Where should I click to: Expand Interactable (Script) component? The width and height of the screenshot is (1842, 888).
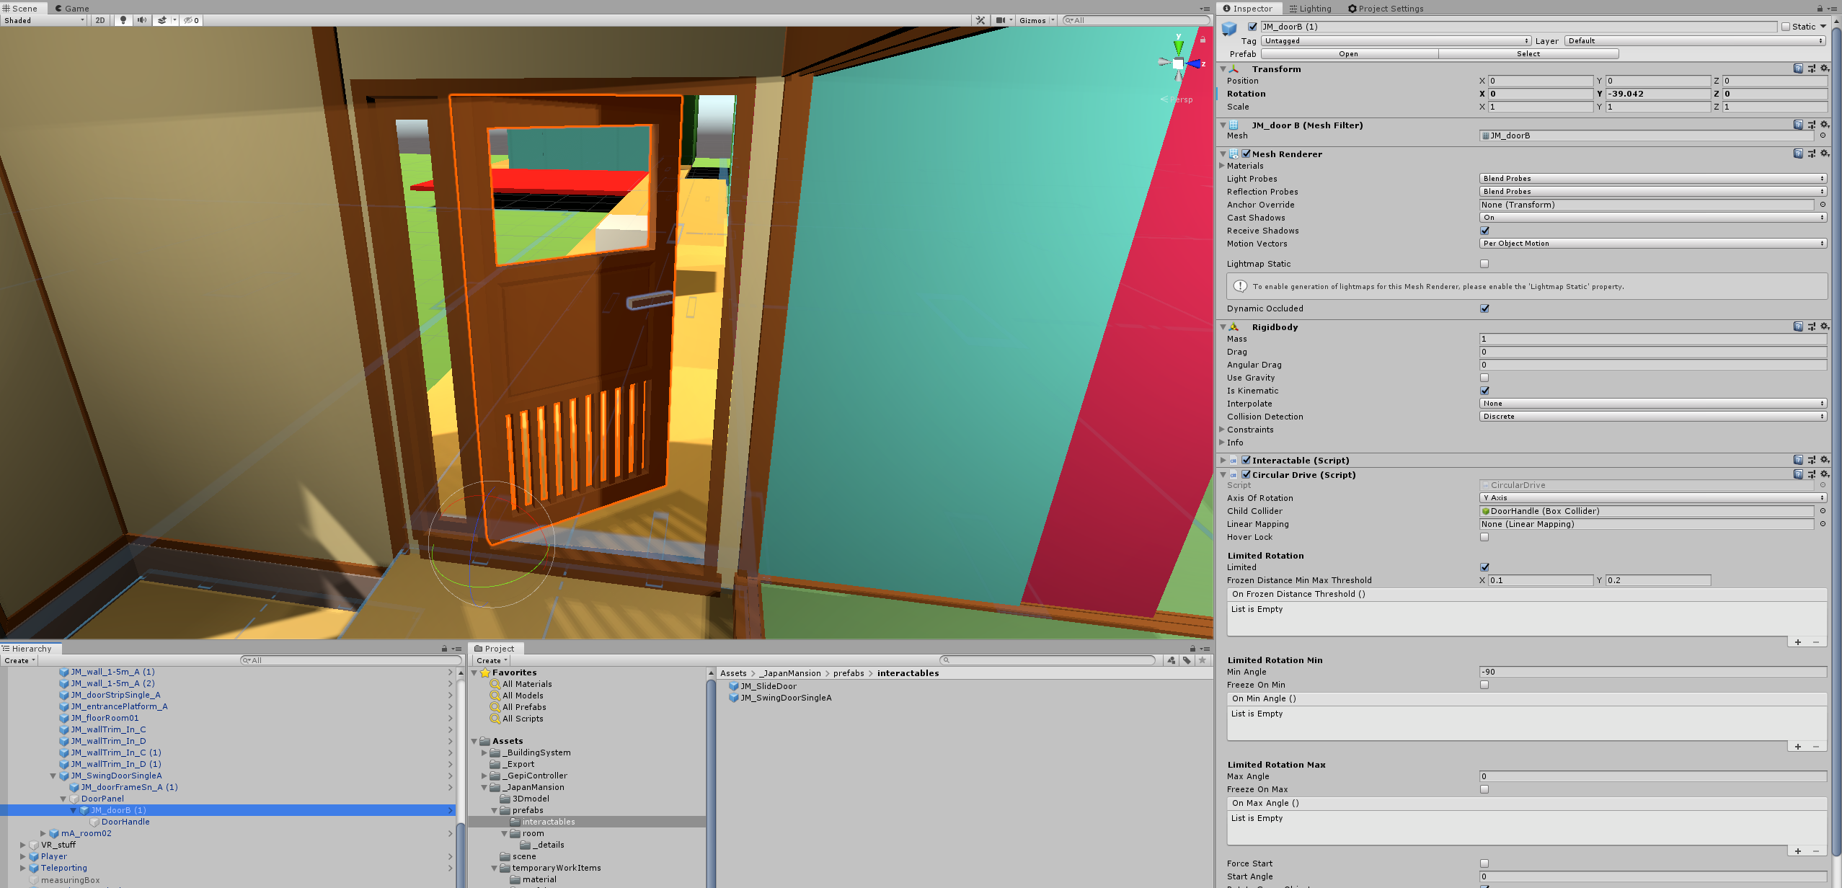[1223, 460]
